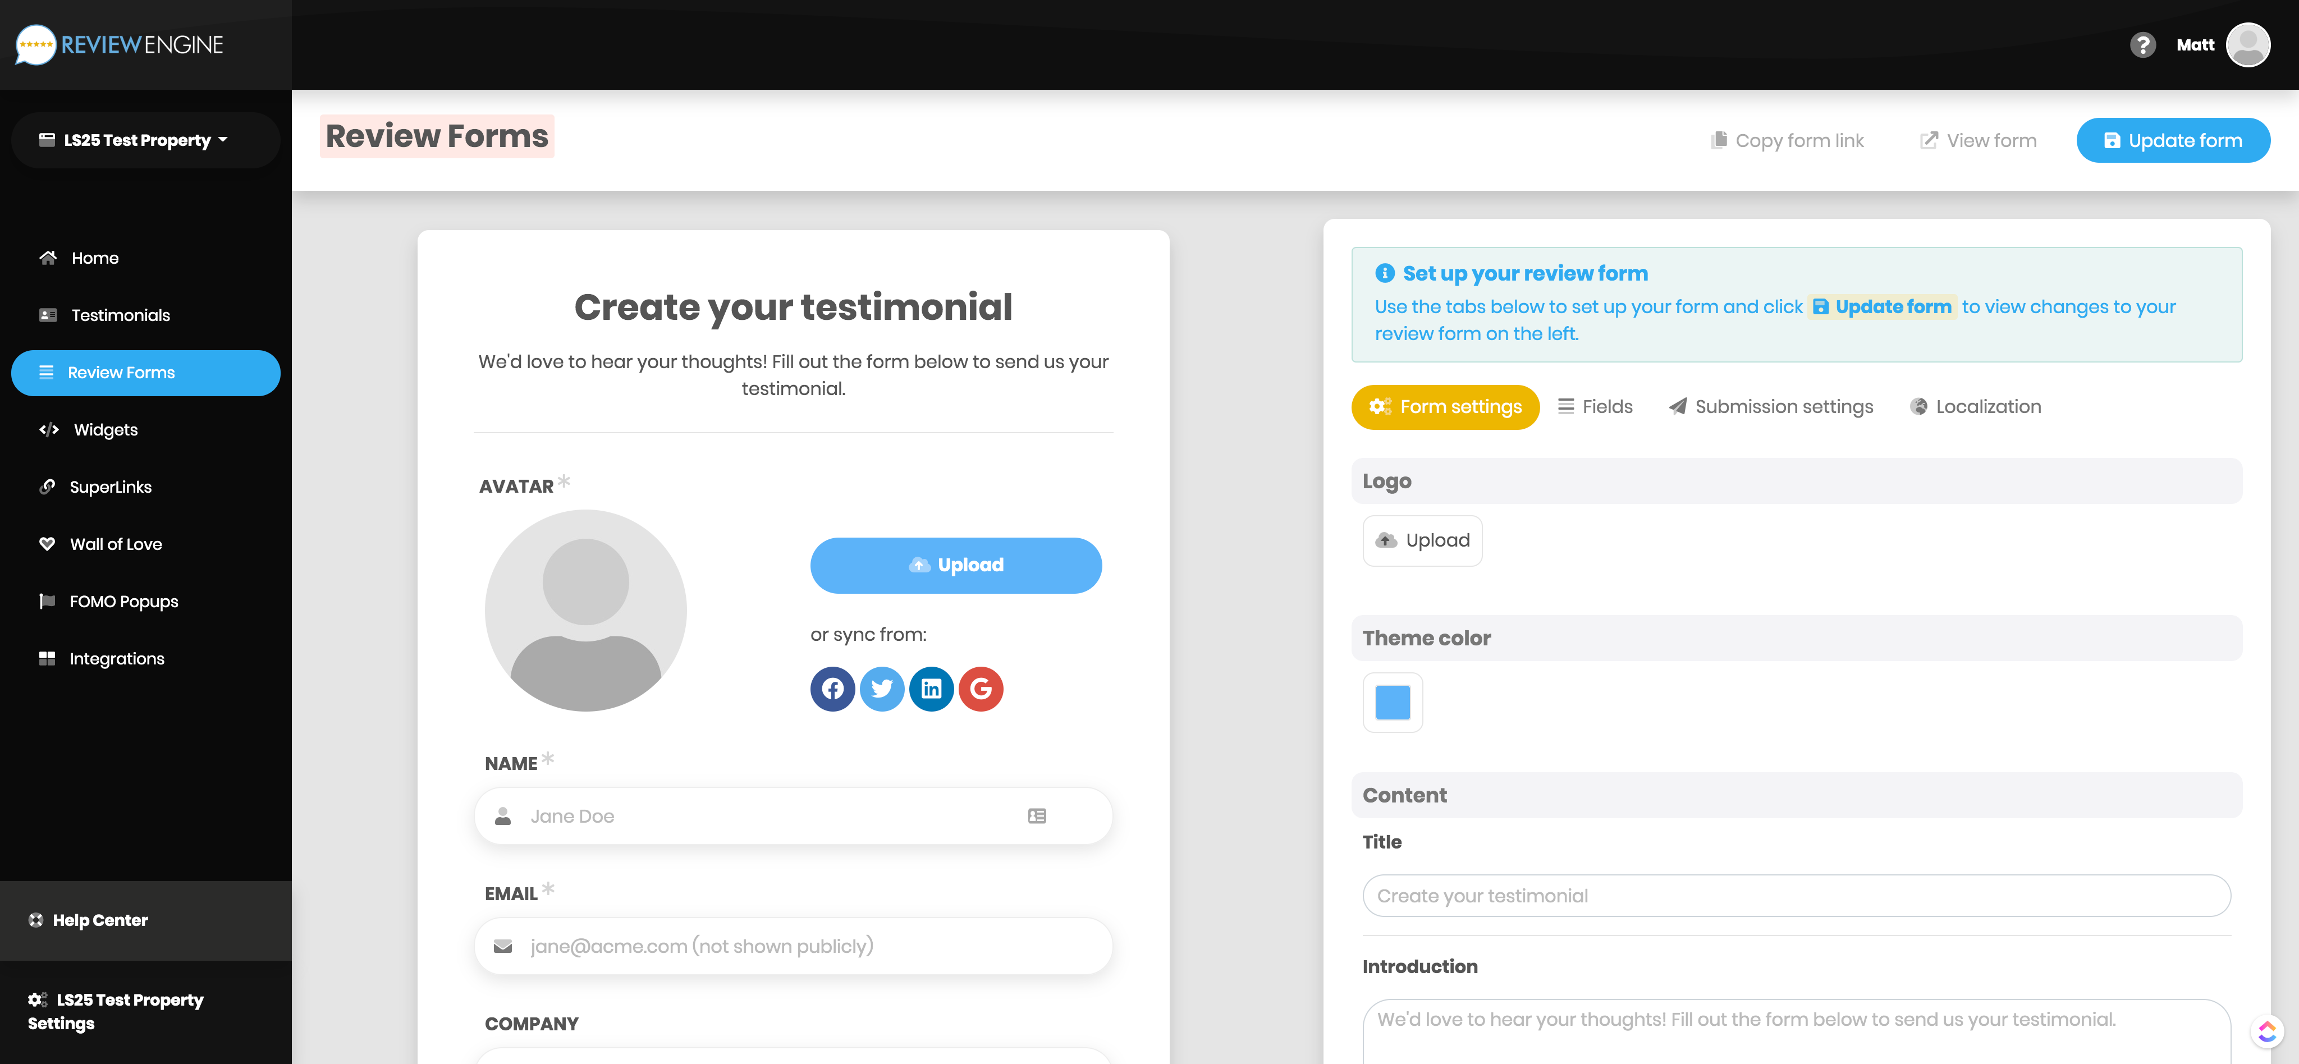Click the ReviewEngine logo
The height and width of the screenshot is (1064, 2299).
coord(120,45)
